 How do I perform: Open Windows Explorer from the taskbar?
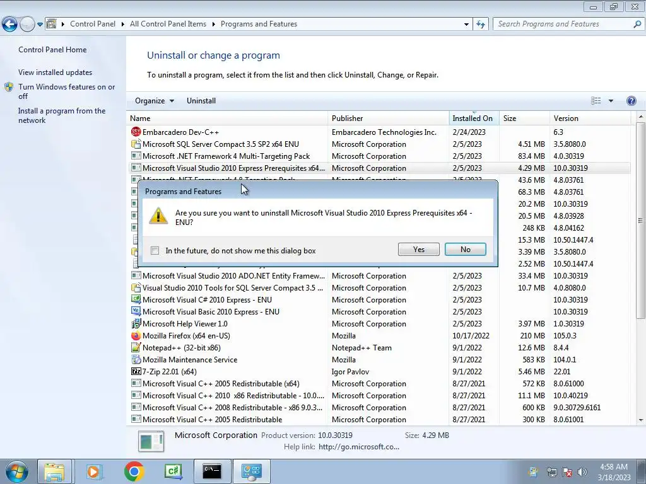point(54,471)
